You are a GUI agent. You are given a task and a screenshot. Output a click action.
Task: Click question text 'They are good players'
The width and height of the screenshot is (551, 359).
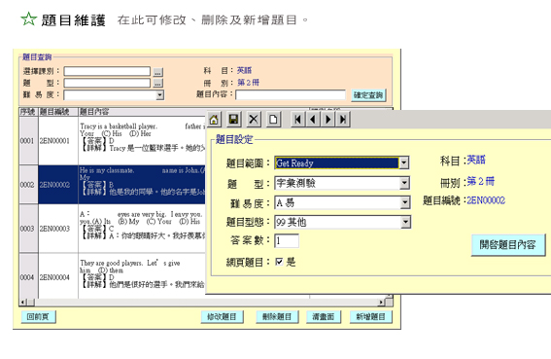[x=111, y=263]
